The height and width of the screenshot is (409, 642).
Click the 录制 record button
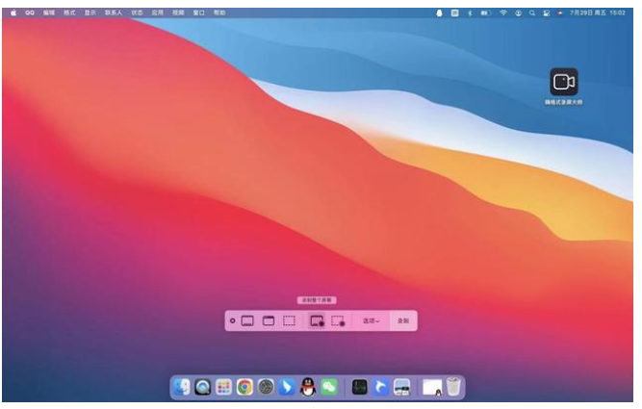coord(403,320)
